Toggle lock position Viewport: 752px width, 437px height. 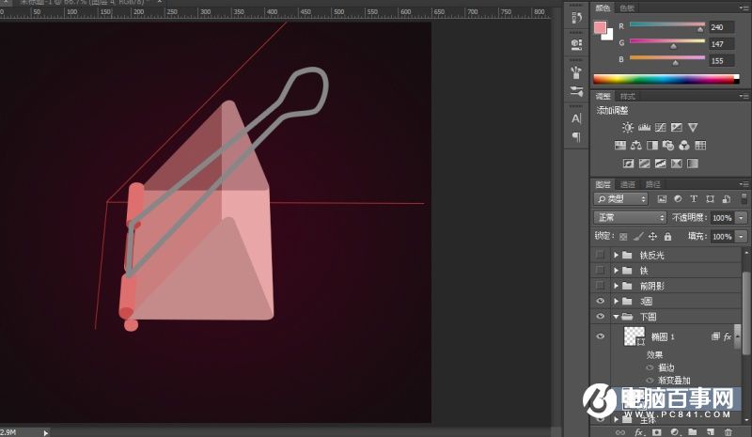point(652,236)
